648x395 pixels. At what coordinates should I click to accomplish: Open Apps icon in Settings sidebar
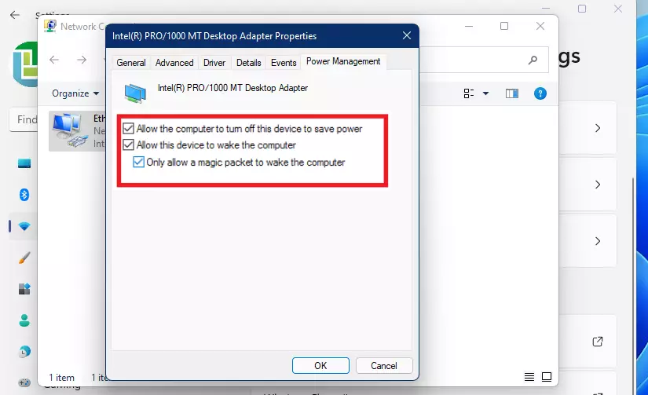coord(24,289)
